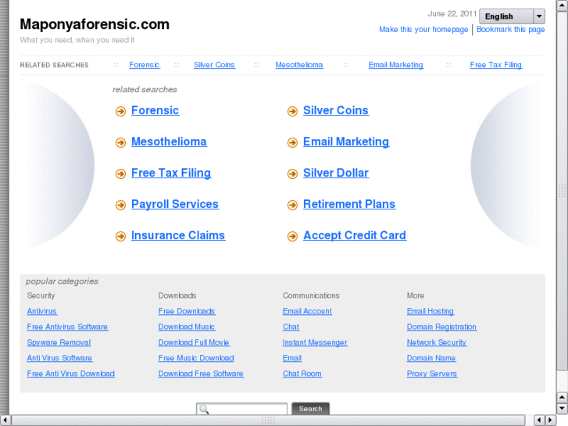Screen dimensions: 568x426
Task: Click the orange arrow icon beside Email Marketing
Action: (x=292, y=142)
